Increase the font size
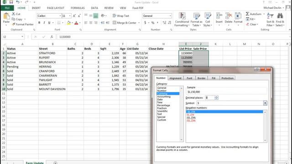Viewport: 292px width, 164px height. tap(74, 16)
